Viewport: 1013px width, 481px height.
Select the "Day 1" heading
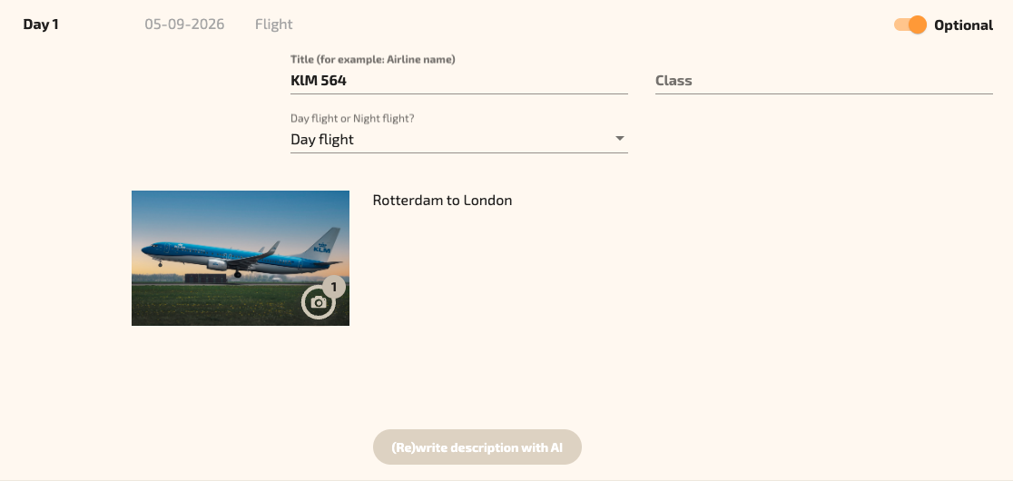[x=41, y=25]
